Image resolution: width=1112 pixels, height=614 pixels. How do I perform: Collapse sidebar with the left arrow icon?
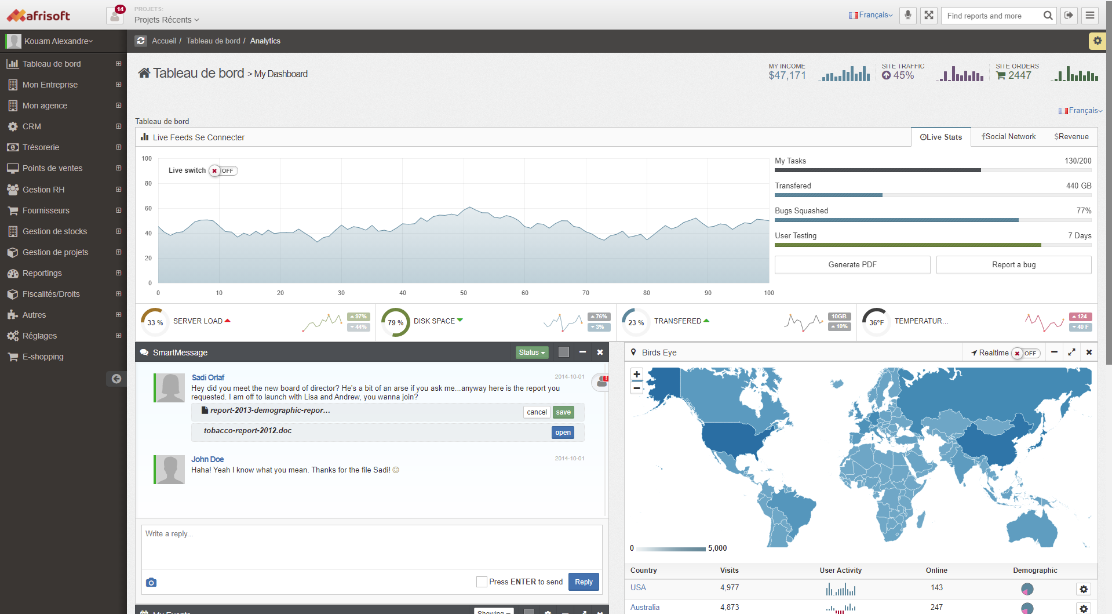point(116,379)
